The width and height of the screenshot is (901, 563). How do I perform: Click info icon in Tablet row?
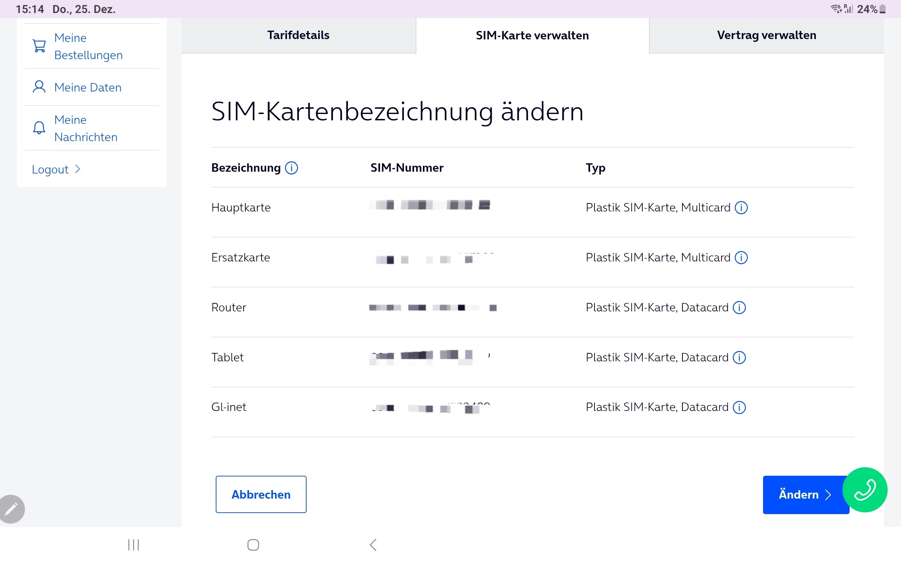coord(739,358)
